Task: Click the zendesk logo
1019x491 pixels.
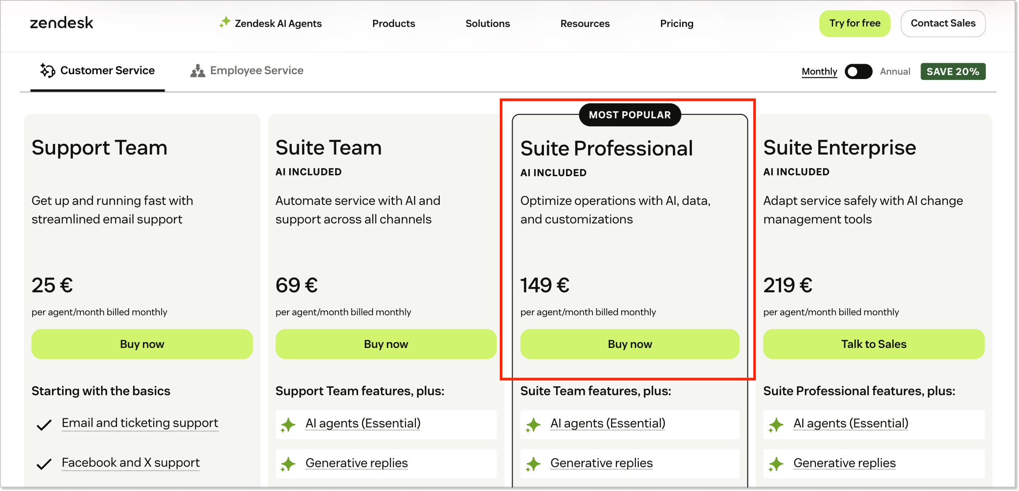Action: (x=61, y=23)
